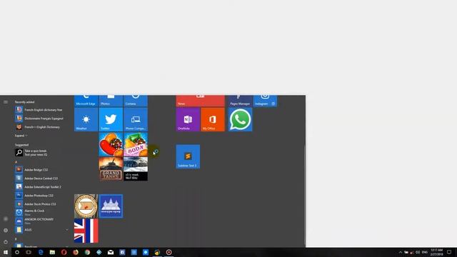Image resolution: width=457 pixels, height=257 pixels.
Task: Open Chrome from taskbar
Action: (x=87, y=252)
